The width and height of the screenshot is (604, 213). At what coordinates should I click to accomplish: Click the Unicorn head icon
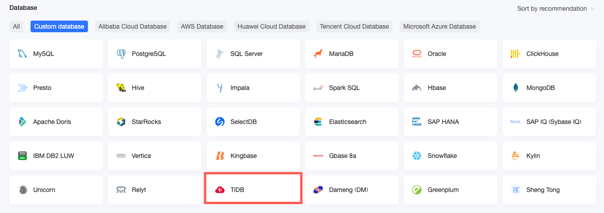pos(22,190)
